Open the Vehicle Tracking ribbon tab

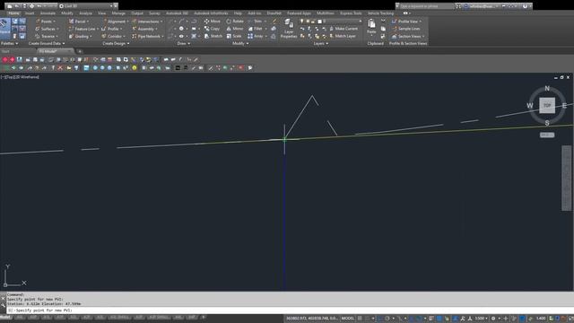point(380,13)
